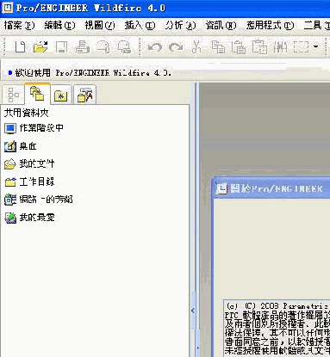Click the email/send toolbar icon
Viewport: 330px width, 357px height.
pyautogui.click(x=103, y=47)
